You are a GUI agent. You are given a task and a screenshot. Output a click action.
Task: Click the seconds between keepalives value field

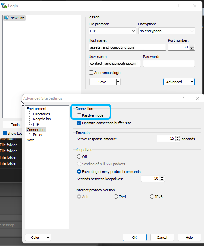coord(150,178)
